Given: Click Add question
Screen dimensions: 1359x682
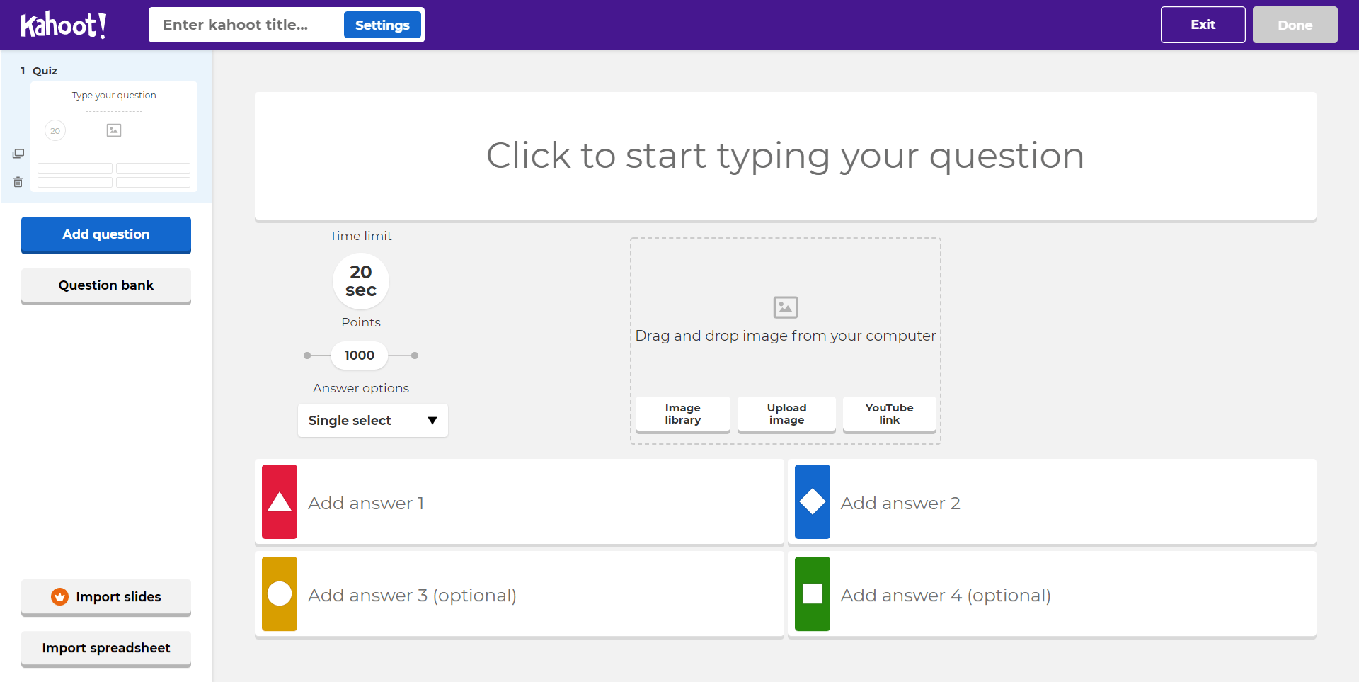Looking at the screenshot, I should (x=105, y=234).
